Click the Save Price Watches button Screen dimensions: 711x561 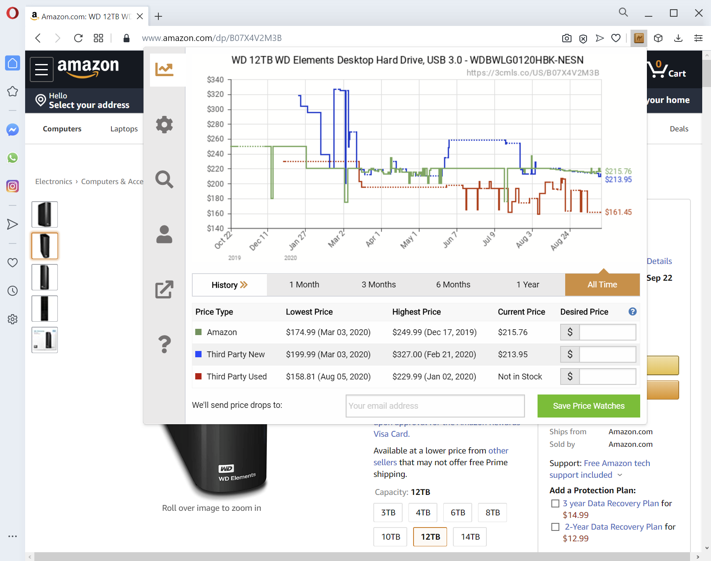pos(589,406)
